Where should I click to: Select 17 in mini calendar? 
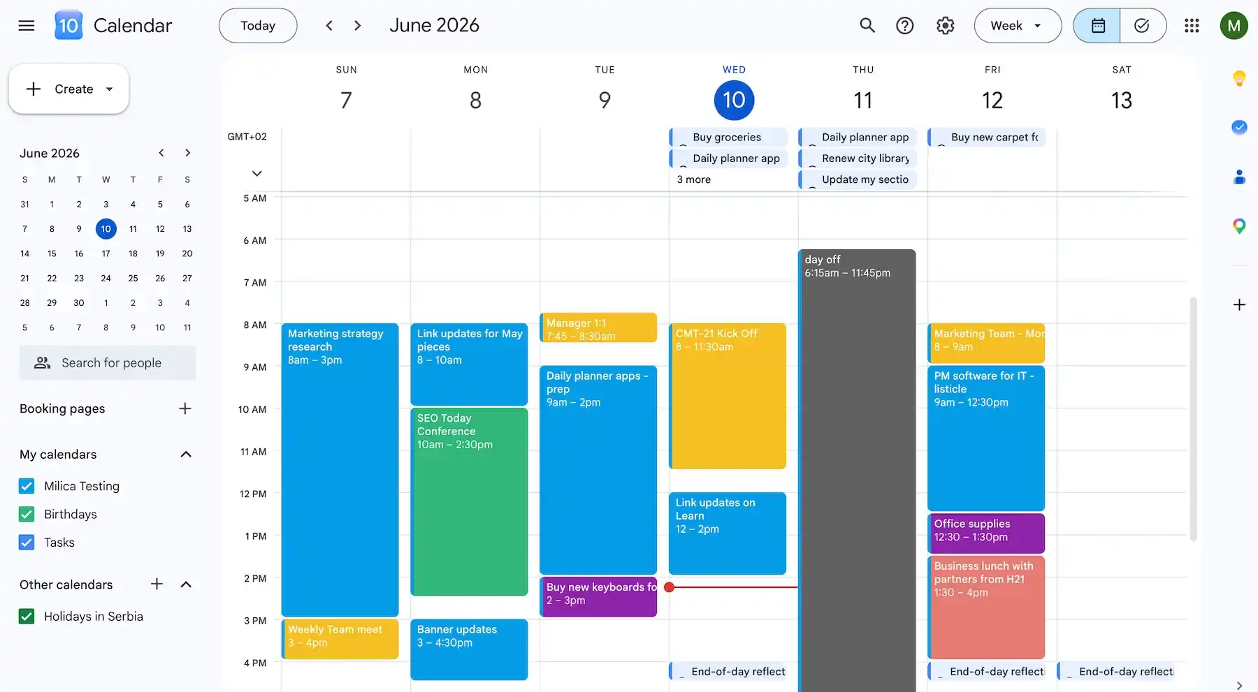106,253
